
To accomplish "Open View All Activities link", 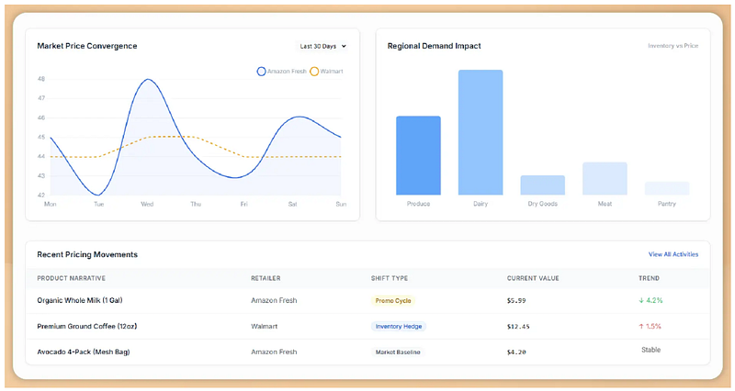I will pos(673,254).
